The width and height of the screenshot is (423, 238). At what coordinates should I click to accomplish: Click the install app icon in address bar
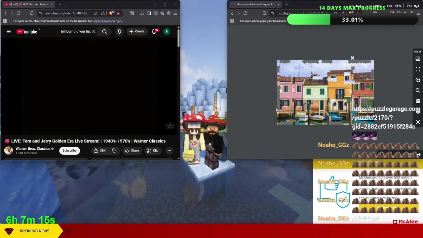[x=96, y=13]
